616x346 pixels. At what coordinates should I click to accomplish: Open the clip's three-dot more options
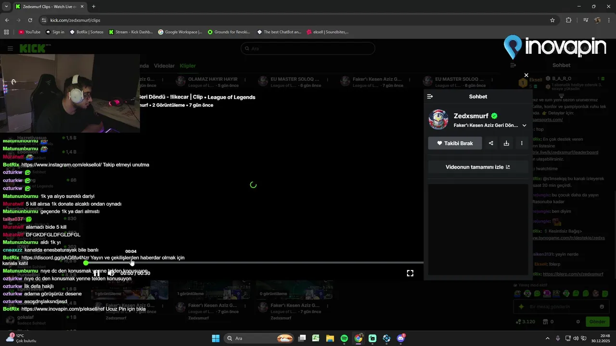click(x=522, y=143)
